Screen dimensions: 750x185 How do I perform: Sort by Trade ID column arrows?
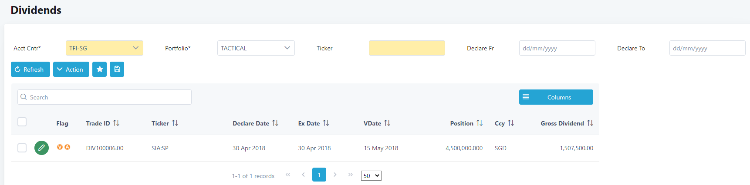pos(116,123)
